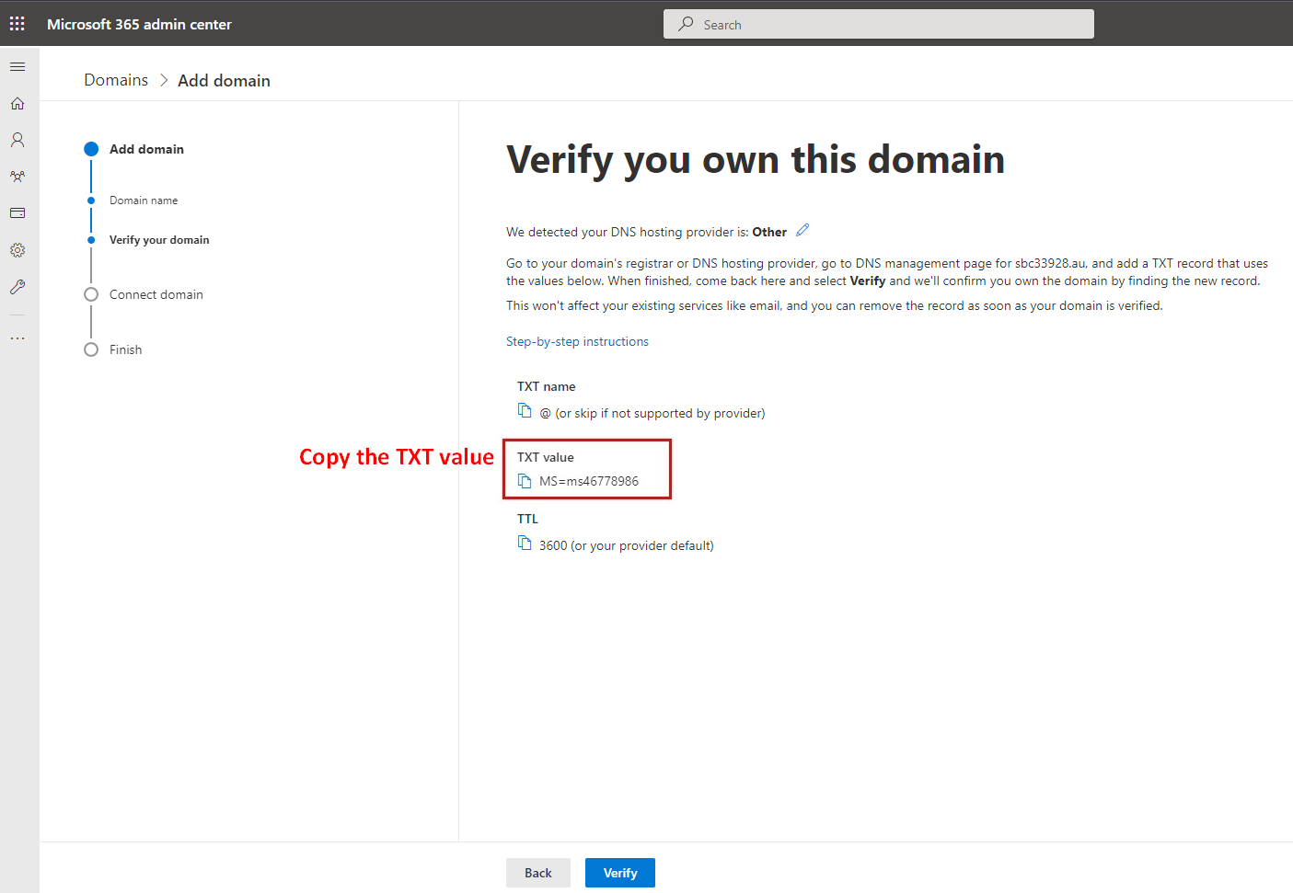Image resolution: width=1293 pixels, height=893 pixels.
Task: Open Groups icon in sidebar
Action: pos(17,177)
